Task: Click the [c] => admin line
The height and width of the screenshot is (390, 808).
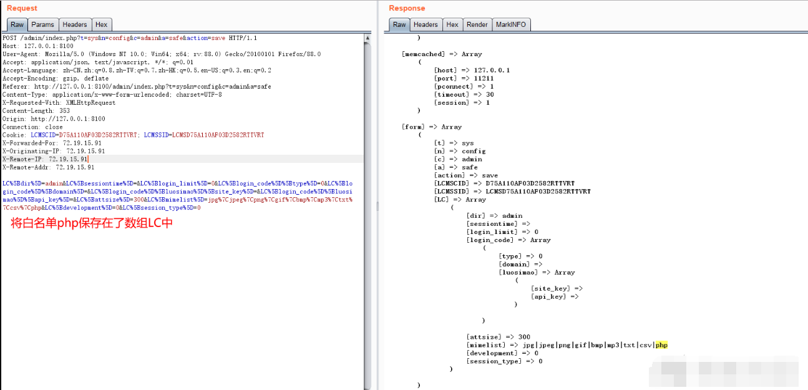Action: (458, 160)
